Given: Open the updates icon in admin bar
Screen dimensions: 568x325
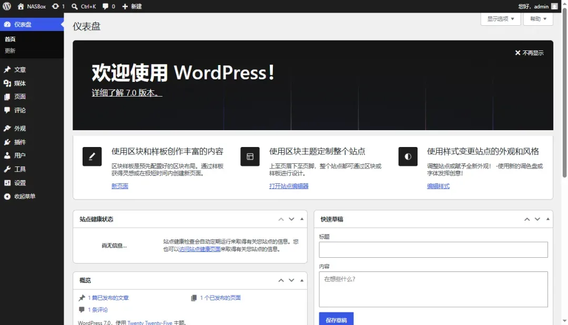Looking at the screenshot, I should point(55,6).
